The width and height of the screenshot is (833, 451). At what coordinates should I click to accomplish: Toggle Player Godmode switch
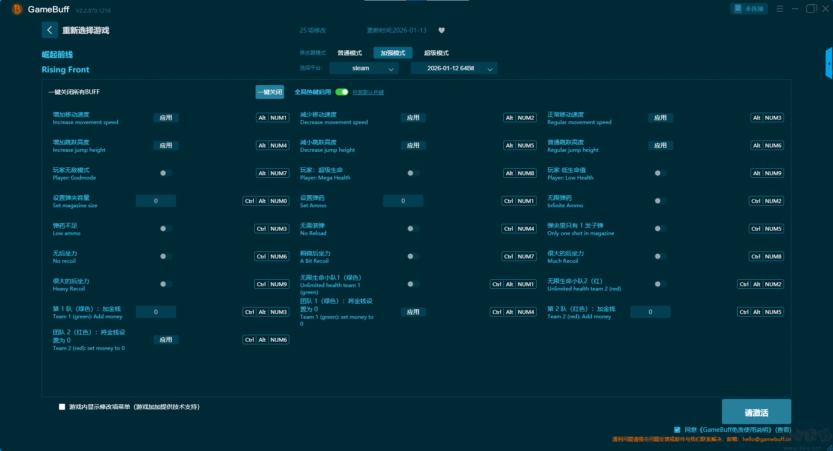pos(166,173)
